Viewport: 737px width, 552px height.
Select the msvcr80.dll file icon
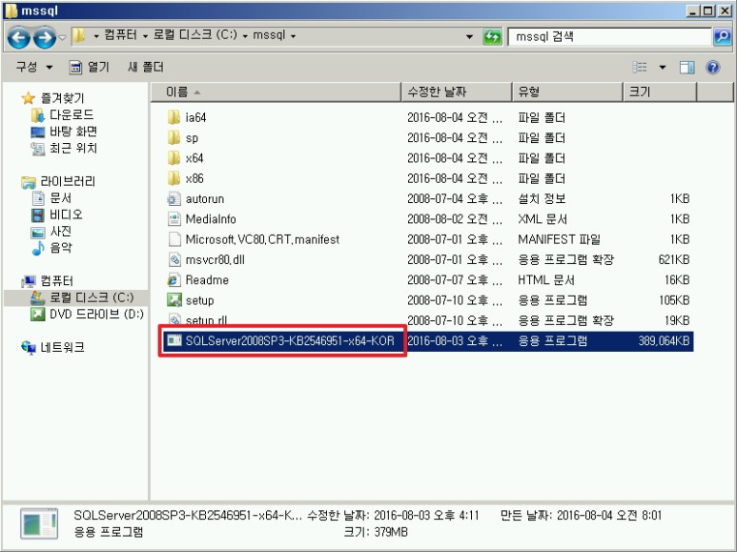[x=174, y=259]
